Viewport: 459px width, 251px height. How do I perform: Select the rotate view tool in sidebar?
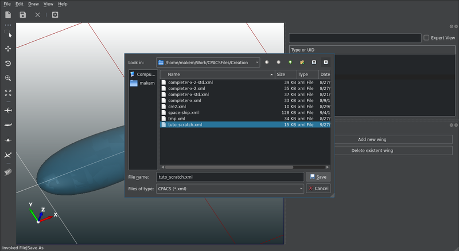(8, 64)
